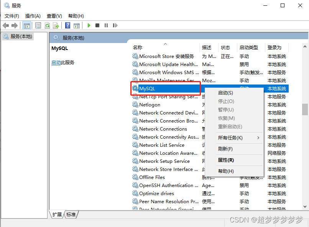309x227 pixels.
Task: Click the services gear icon in the title bar
Action: [7, 5]
